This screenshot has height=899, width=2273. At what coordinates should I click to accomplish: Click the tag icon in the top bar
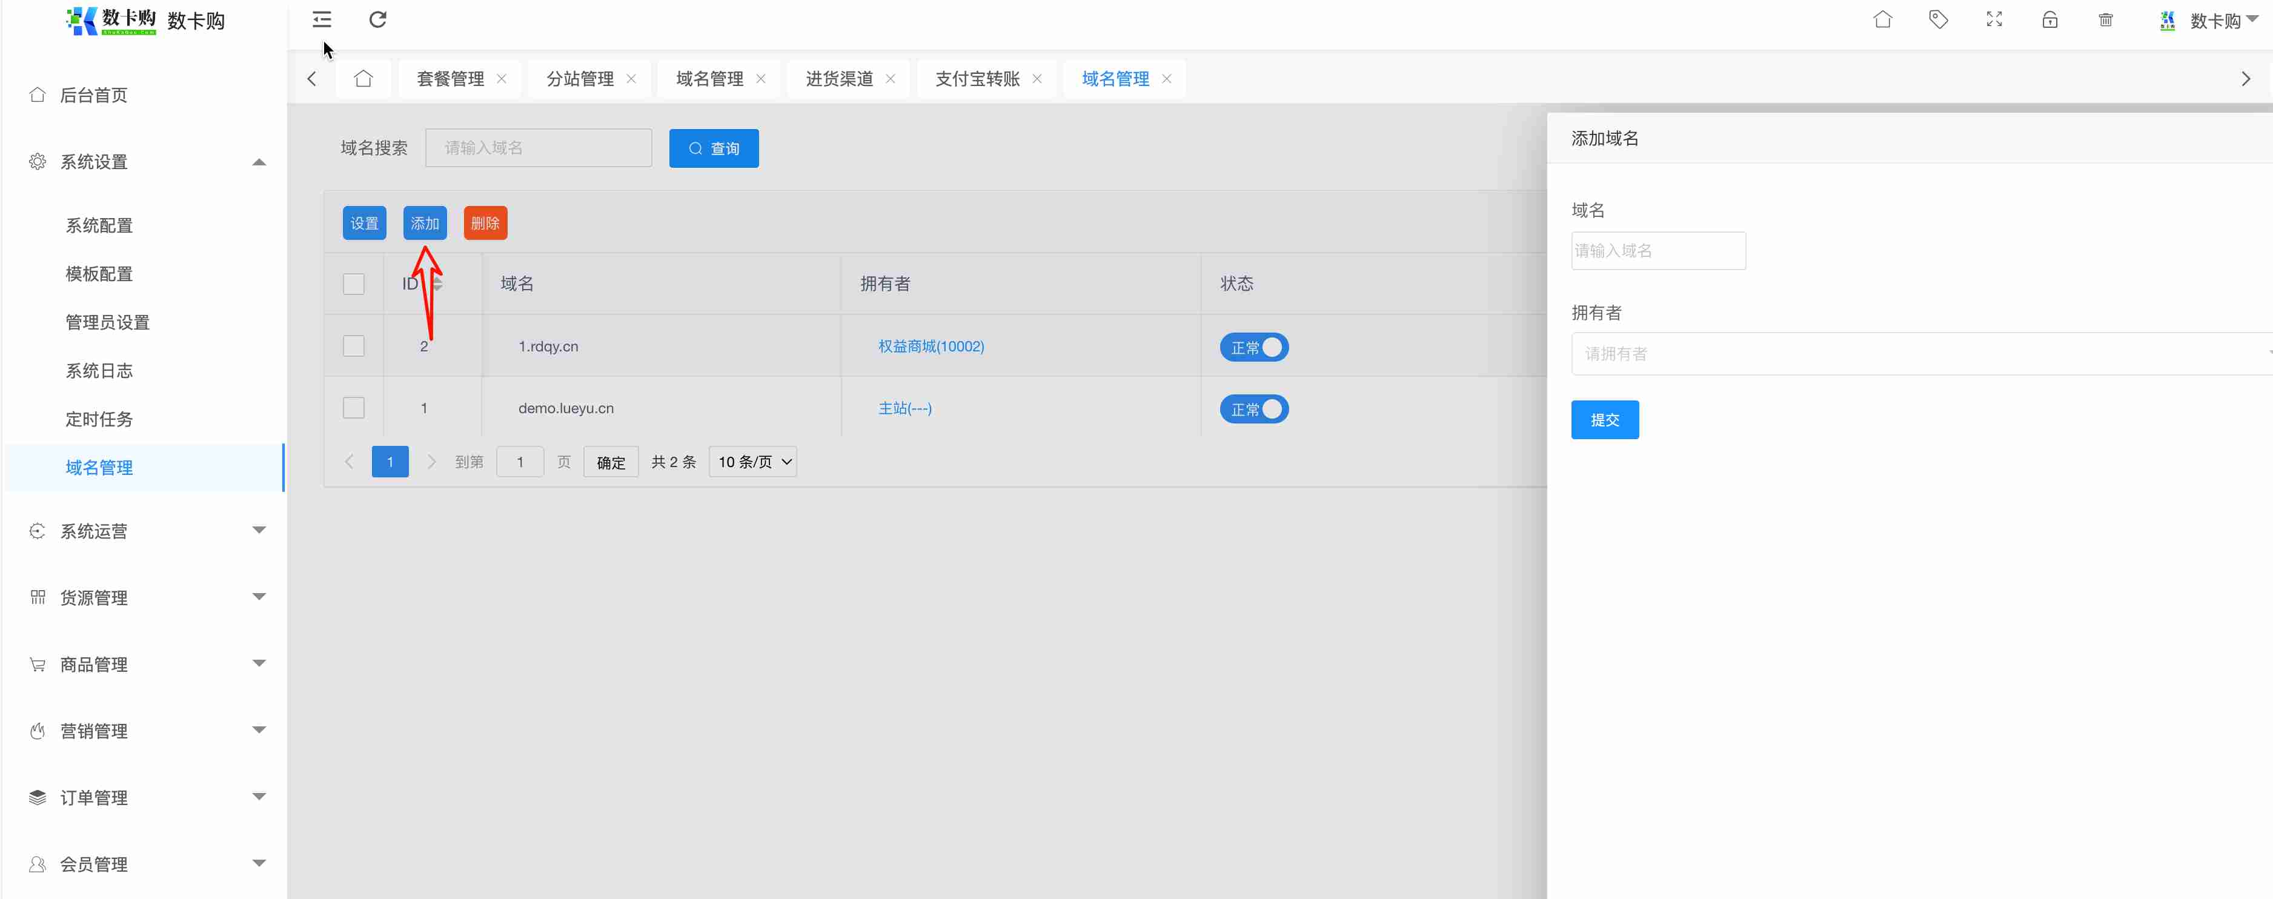click(1938, 19)
